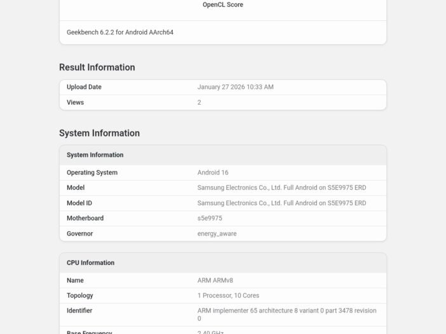Click the Motherboard row label
The height and width of the screenshot is (334, 446).
[x=85, y=218]
